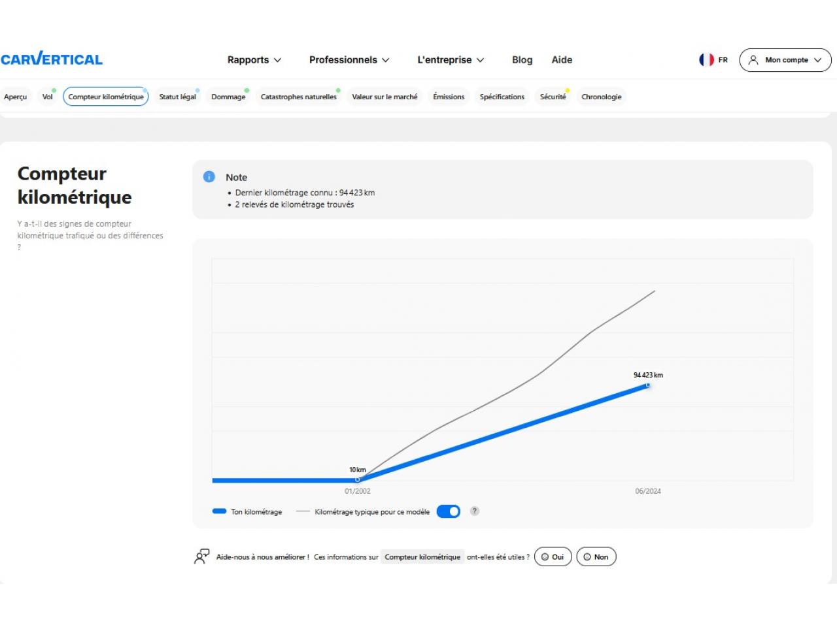Toggle typical mileage comparison switch
Image resolution: width=837 pixels, height=627 pixels.
[449, 511]
